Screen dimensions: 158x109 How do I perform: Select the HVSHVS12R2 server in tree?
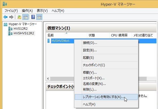24,33
